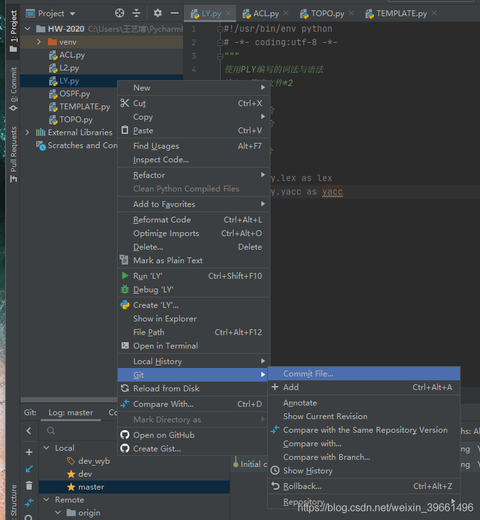
Task: Select Commit File... in Git submenu
Action: [x=308, y=373]
